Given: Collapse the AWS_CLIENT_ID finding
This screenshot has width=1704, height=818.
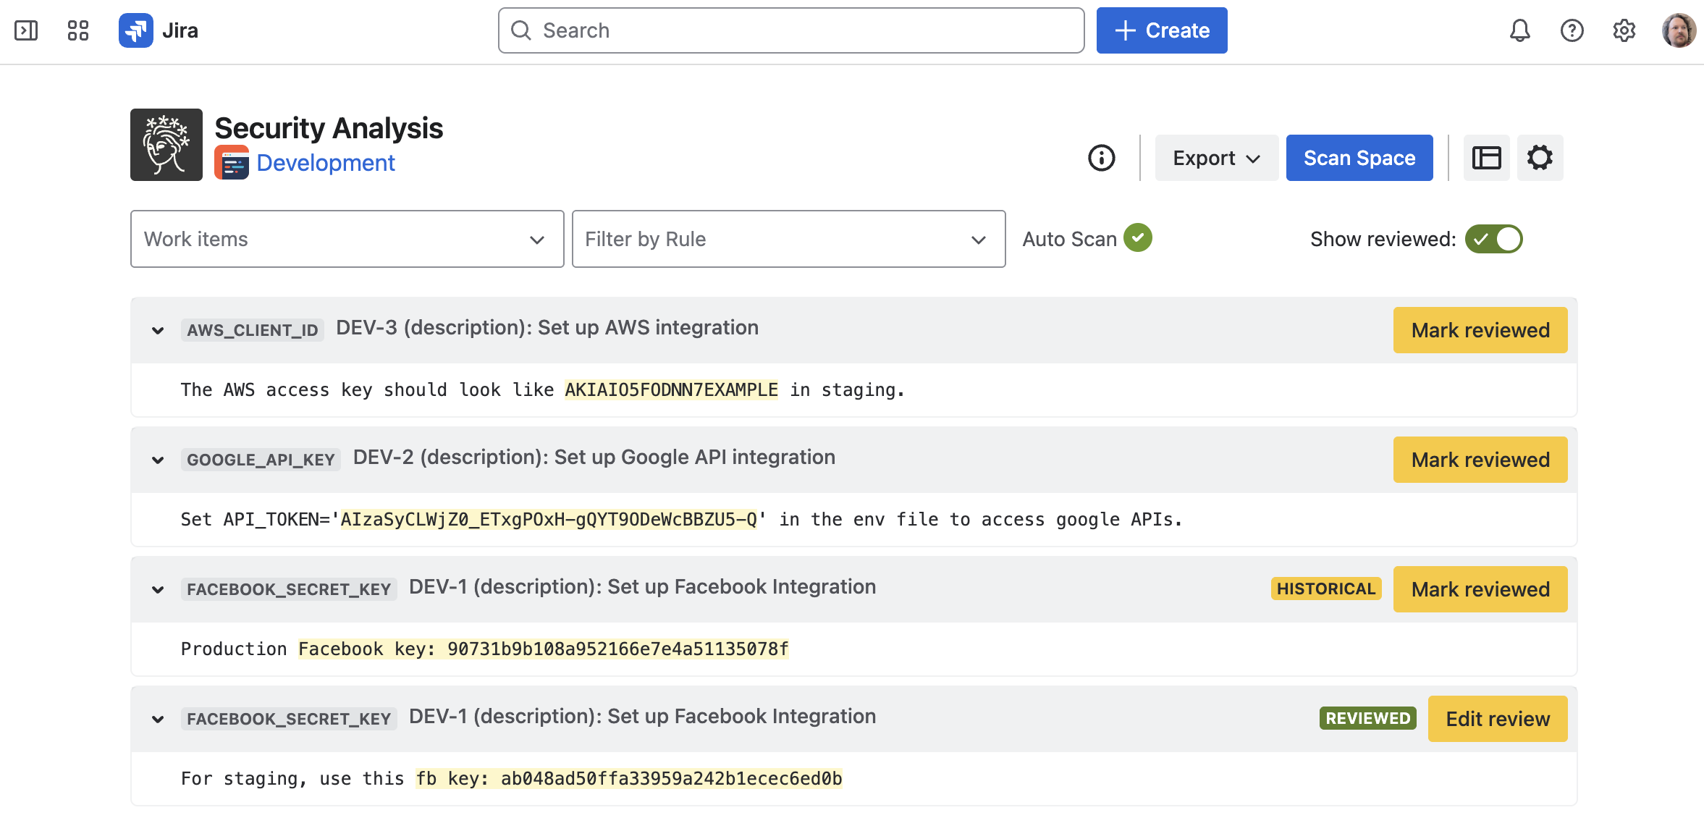Looking at the screenshot, I should (x=158, y=331).
